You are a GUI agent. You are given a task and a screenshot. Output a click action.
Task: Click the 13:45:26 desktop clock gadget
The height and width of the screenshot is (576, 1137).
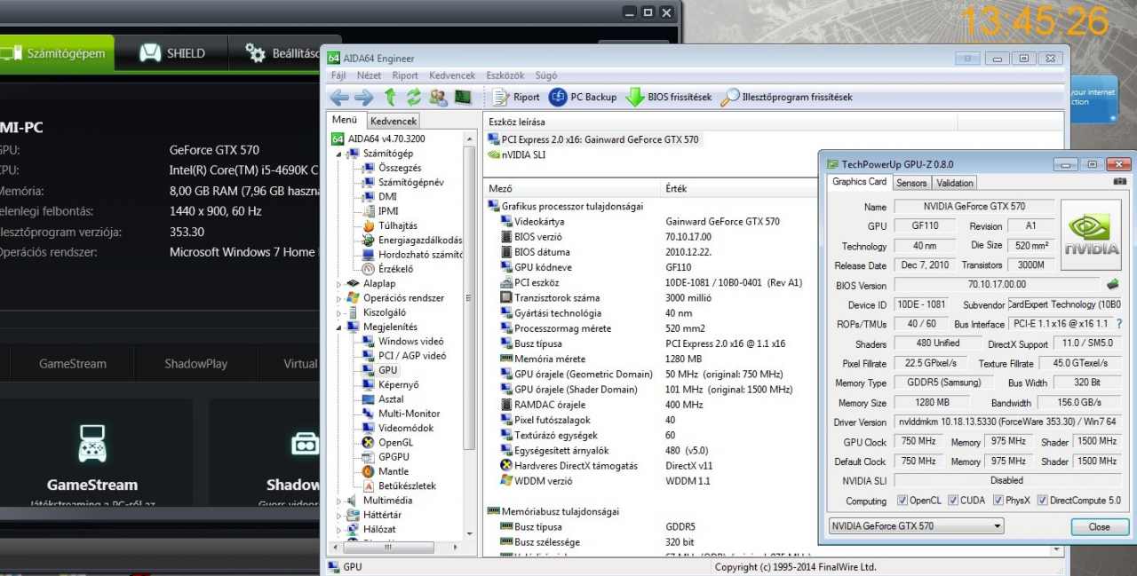[1035, 21]
